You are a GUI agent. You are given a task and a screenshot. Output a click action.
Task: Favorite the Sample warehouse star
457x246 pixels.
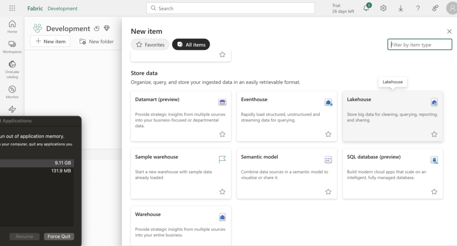pyautogui.click(x=222, y=192)
